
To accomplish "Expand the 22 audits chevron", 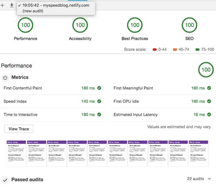I will coord(210,179).
